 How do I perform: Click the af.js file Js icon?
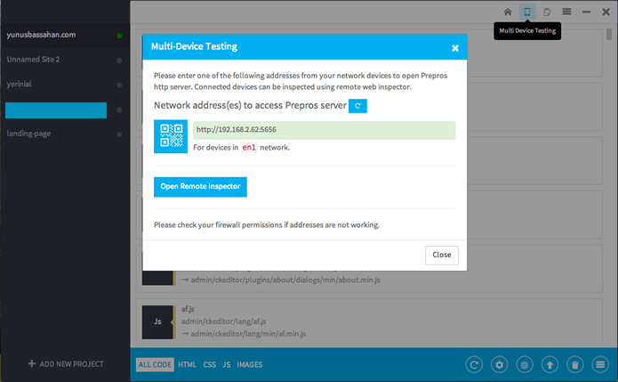pyautogui.click(x=157, y=322)
